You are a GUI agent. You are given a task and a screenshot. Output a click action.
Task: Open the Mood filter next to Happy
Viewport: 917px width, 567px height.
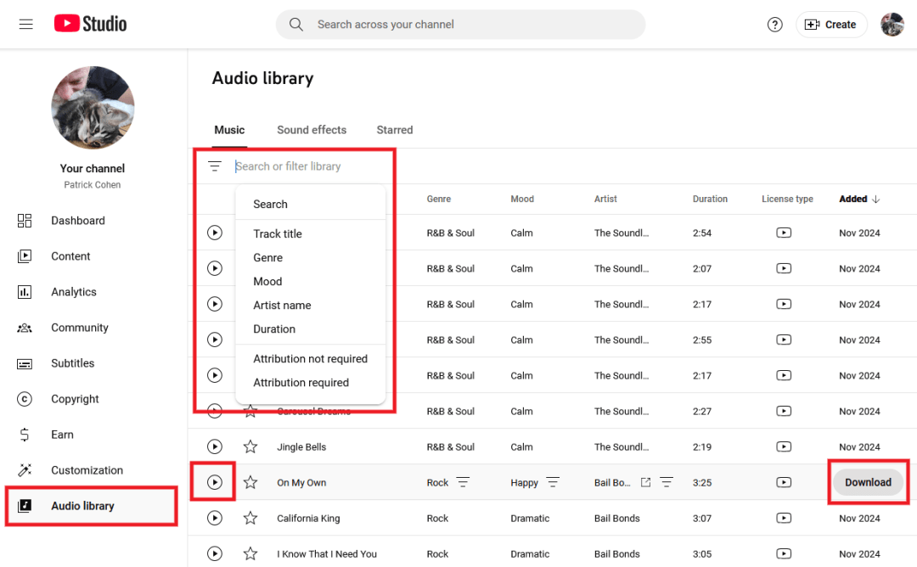pos(553,482)
